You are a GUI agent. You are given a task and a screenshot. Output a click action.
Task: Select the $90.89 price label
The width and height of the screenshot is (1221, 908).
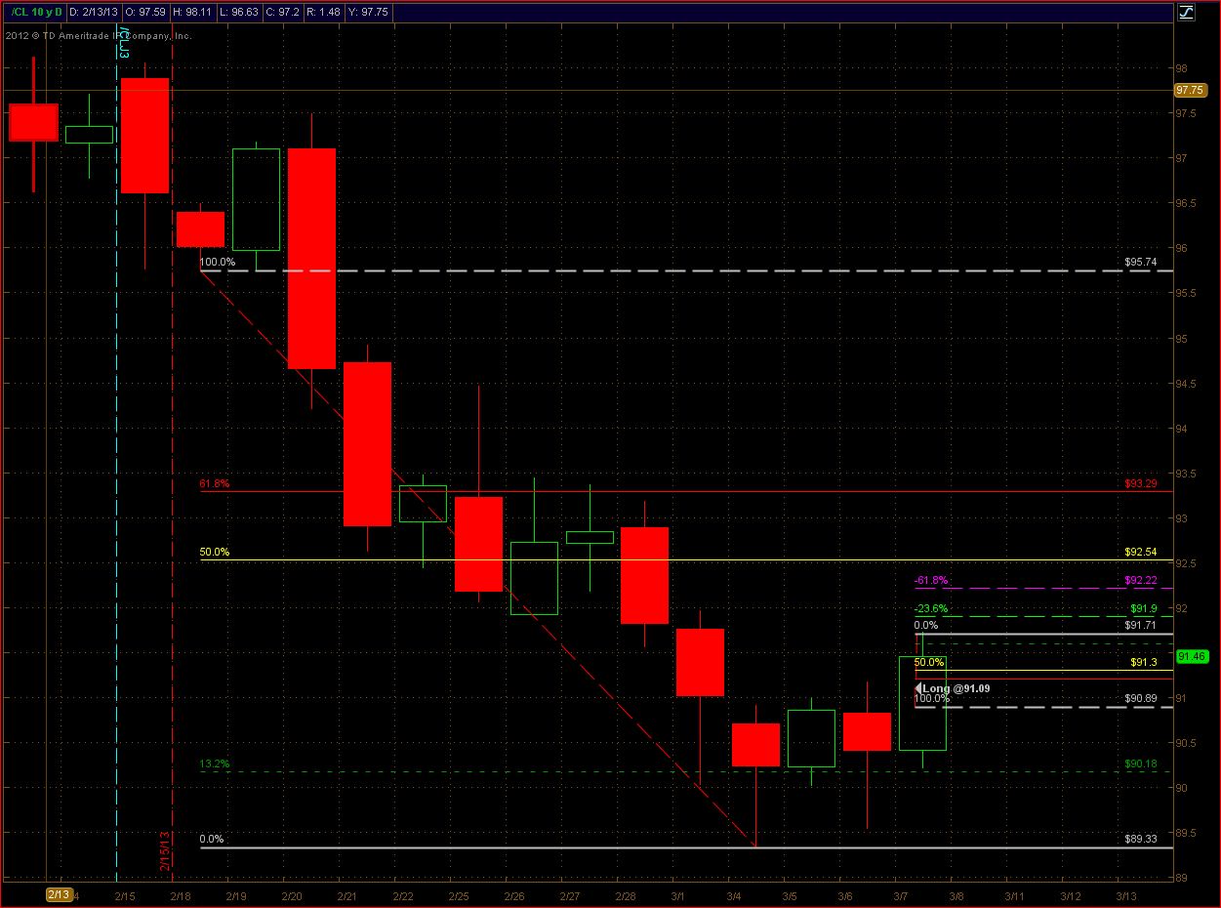(x=1140, y=698)
